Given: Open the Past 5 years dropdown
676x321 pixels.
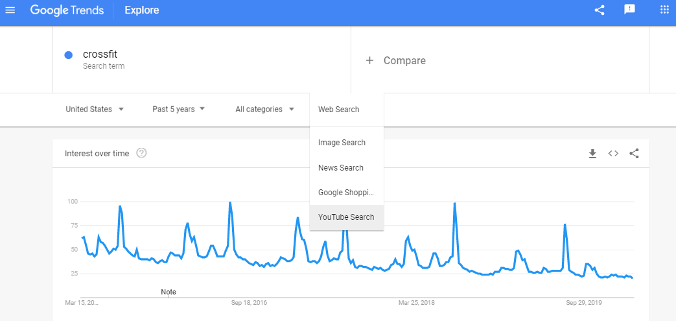Looking at the screenshot, I should coord(179,109).
